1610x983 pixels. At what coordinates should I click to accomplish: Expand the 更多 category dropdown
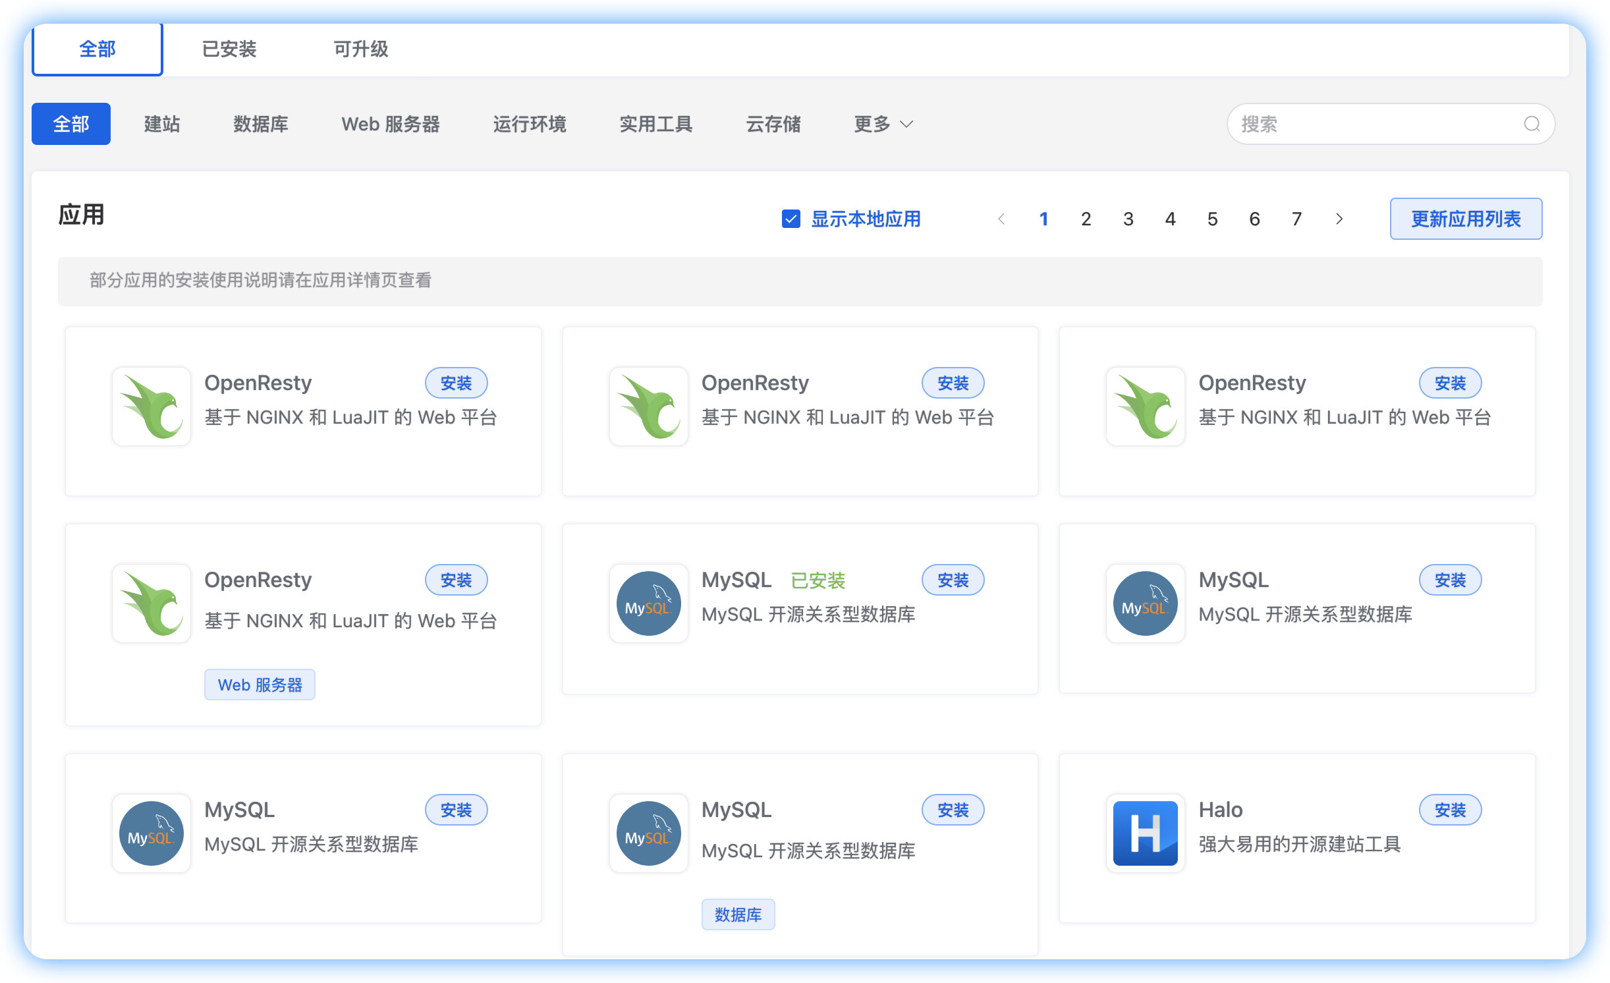[883, 124]
